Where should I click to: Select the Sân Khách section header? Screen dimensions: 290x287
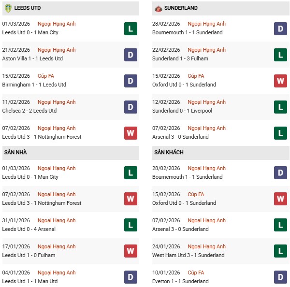[169, 152]
